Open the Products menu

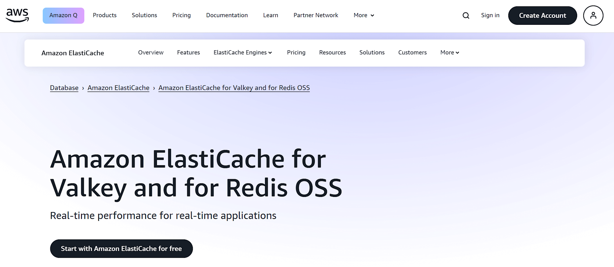pyautogui.click(x=105, y=15)
